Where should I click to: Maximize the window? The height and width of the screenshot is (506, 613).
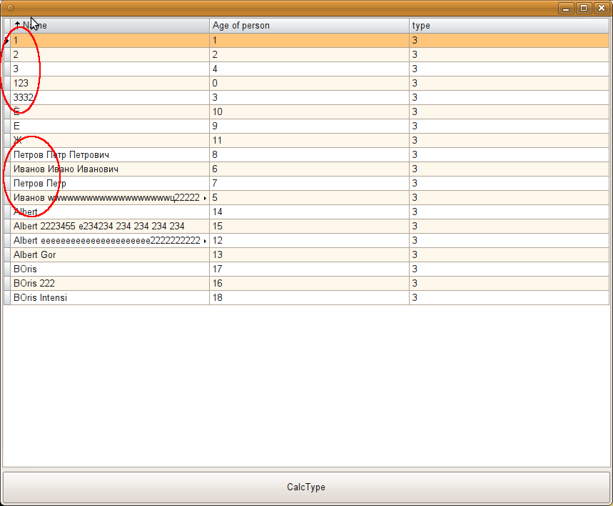click(584, 8)
